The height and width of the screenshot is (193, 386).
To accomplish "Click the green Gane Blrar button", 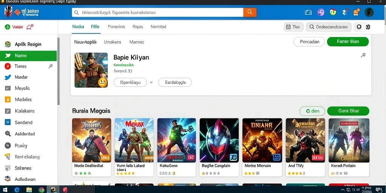I will (x=348, y=111).
